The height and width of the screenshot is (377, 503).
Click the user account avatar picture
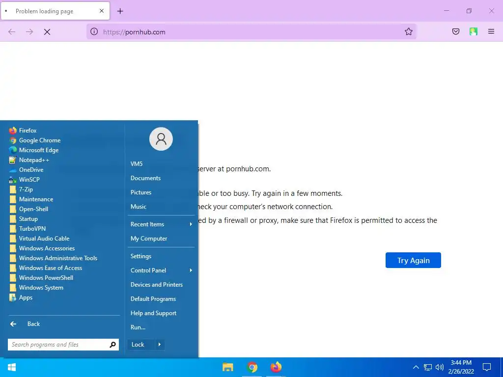coord(161,139)
